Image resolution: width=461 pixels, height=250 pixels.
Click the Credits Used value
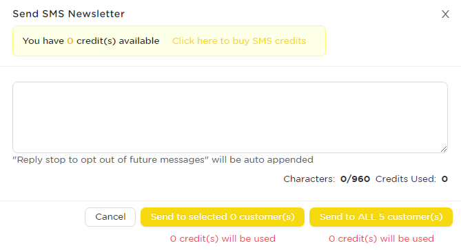[444, 179]
